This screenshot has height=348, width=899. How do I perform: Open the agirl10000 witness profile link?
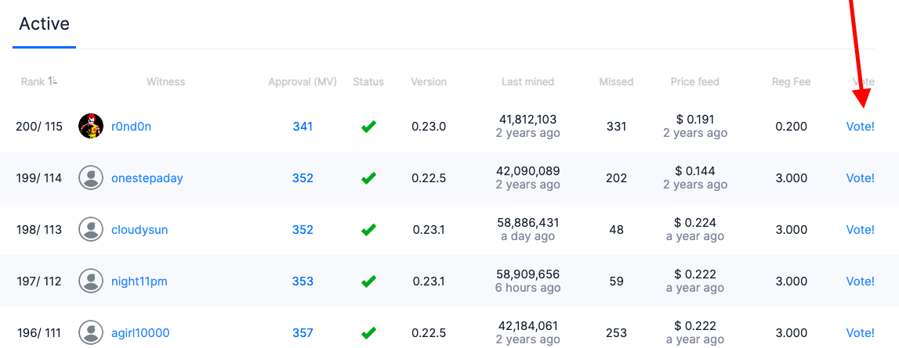(x=140, y=332)
